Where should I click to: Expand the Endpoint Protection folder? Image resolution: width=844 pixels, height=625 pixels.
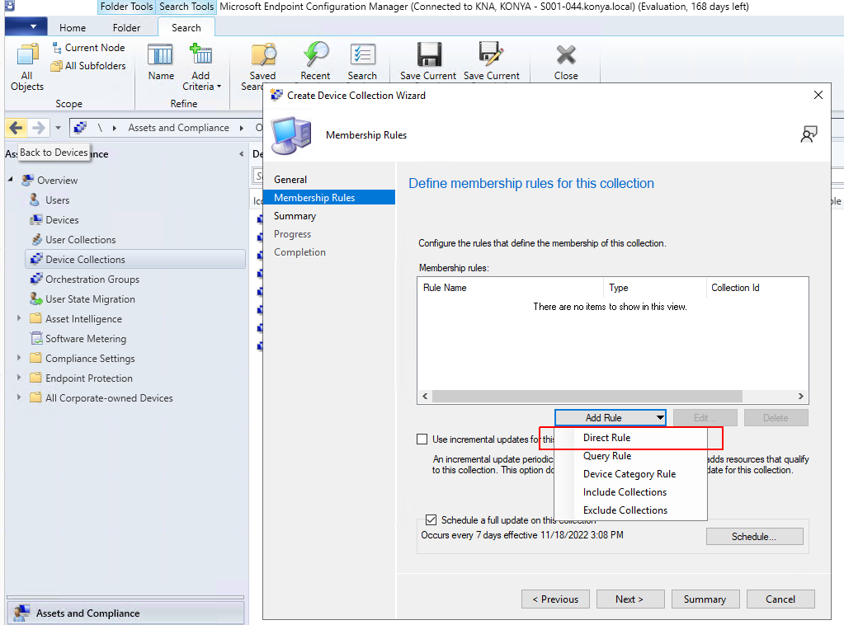click(19, 378)
